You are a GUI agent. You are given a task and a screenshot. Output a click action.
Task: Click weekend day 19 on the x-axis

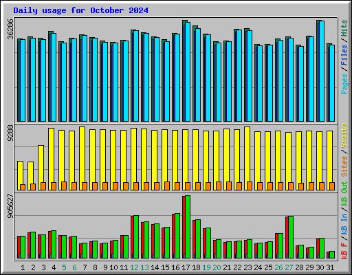pyautogui.click(x=206, y=267)
